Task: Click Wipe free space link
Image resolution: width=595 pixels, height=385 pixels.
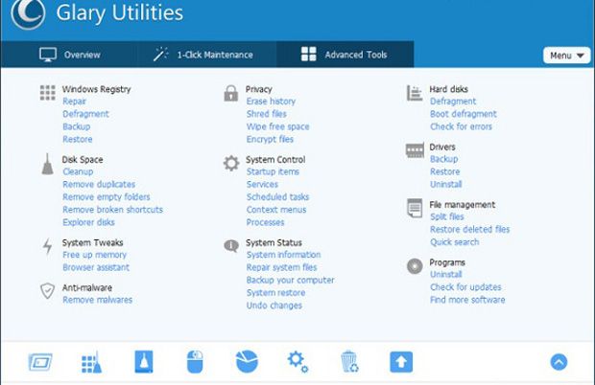Action: [x=277, y=126]
